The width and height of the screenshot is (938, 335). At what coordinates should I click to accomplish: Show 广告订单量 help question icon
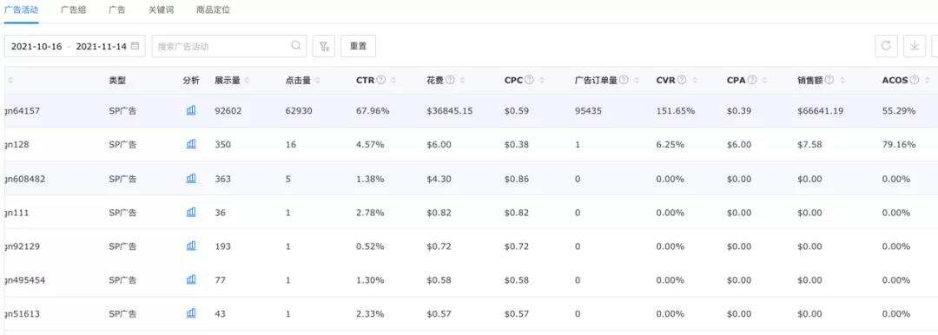click(x=624, y=80)
